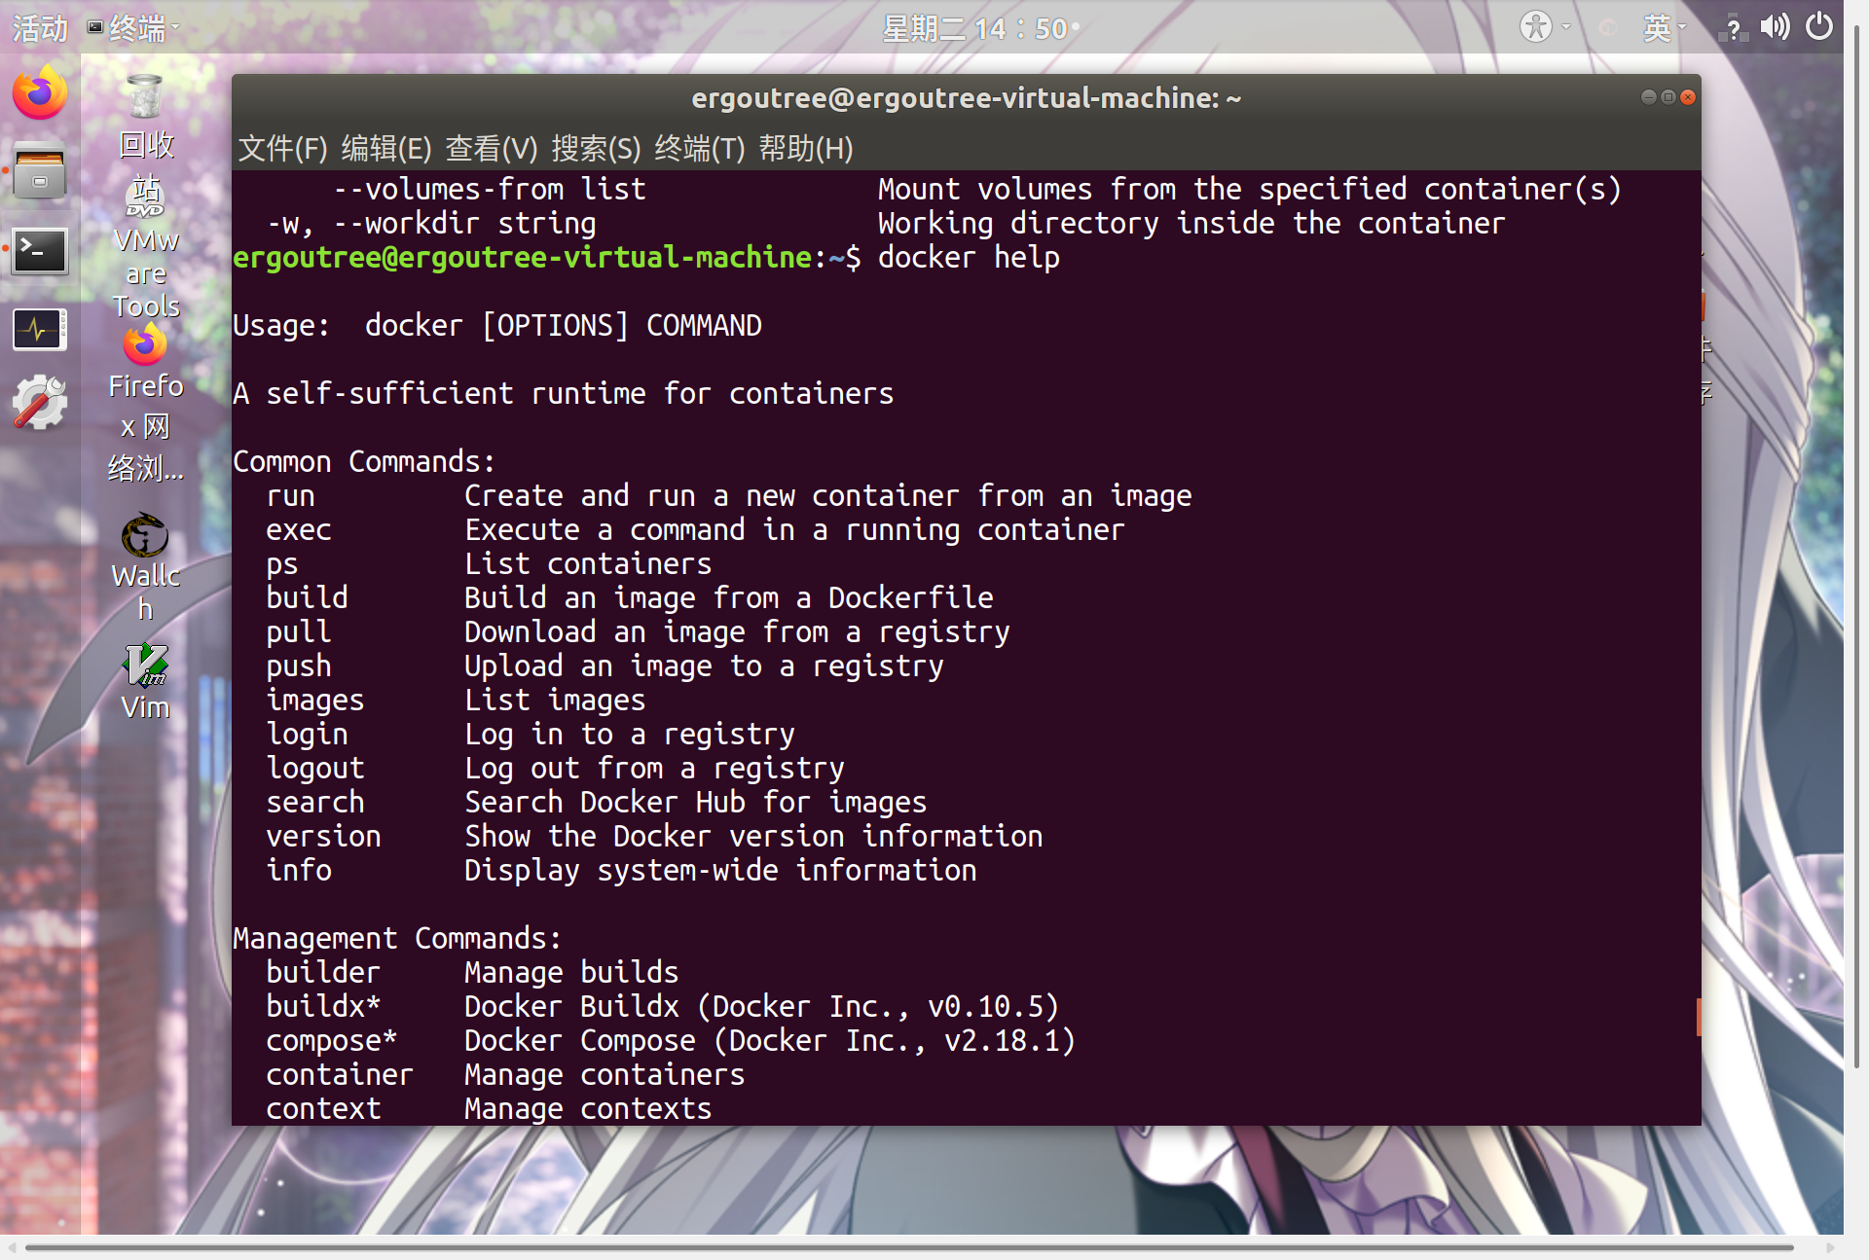Click the terminal vertical scrollbar handle

(1699, 1017)
